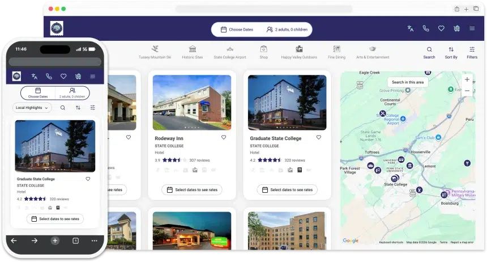Viewport: 487px width, 262px height.
Task: Expand the Local Highlights dropdown
Action: (32, 108)
